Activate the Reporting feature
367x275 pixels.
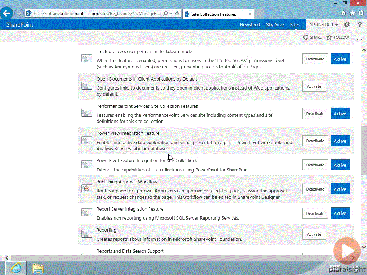(x=314, y=234)
